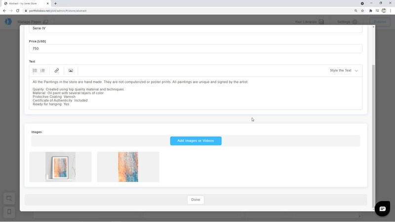Select the framed painting thumbnail
The width and height of the screenshot is (395, 222).
click(x=60, y=167)
